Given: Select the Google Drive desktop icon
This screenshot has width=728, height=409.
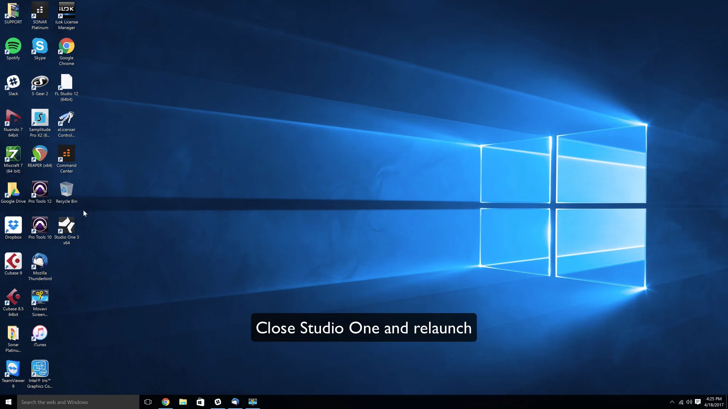Looking at the screenshot, I should click(13, 193).
